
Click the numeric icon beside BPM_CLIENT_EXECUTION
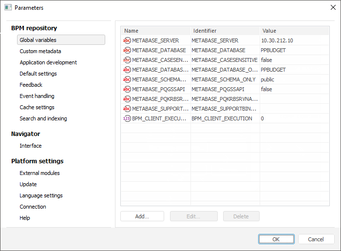click(x=127, y=118)
